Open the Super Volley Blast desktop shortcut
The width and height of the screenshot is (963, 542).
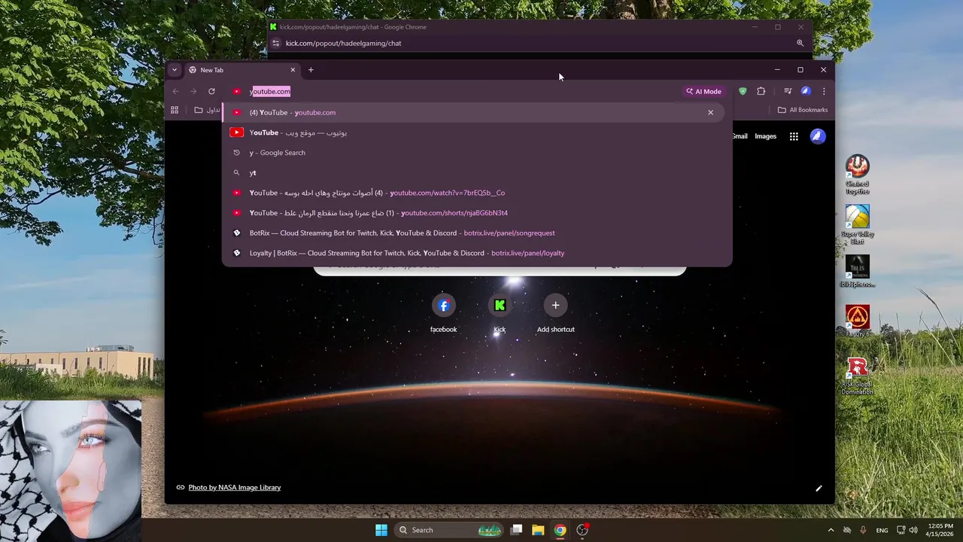(857, 224)
